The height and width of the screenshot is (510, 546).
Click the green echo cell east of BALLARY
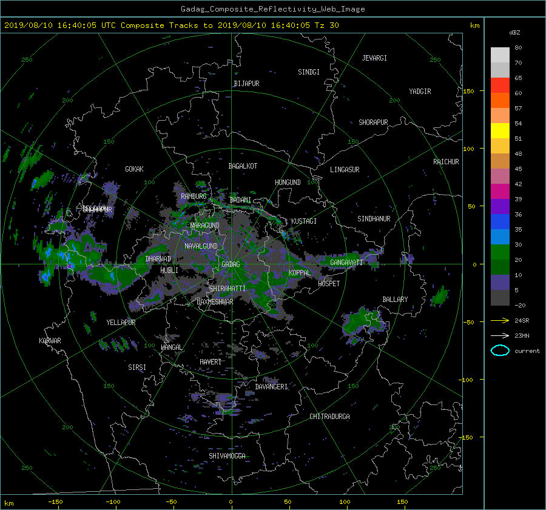tap(439, 297)
